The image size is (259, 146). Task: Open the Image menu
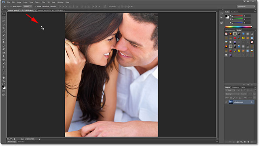pyautogui.click(x=19, y=2)
